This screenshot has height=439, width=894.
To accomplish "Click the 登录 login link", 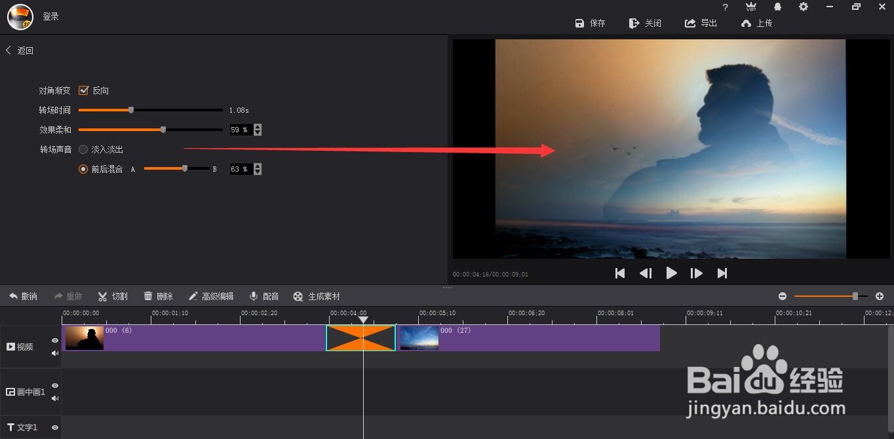I will tap(51, 16).
